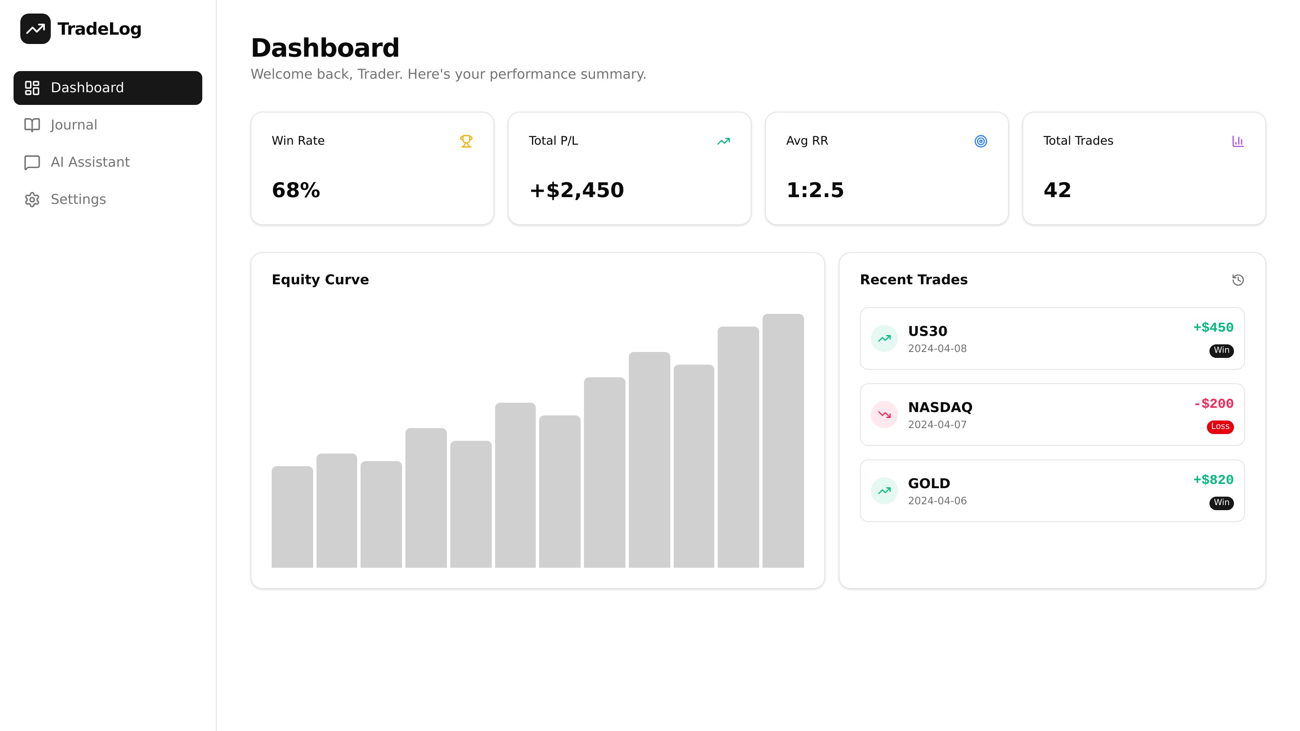
Task: Click the history clock icon in Recent Trades
Action: [x=1237, y=280]
